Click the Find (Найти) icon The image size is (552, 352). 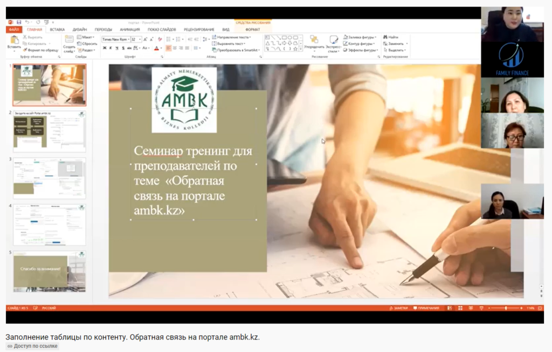tap(391, 37)
